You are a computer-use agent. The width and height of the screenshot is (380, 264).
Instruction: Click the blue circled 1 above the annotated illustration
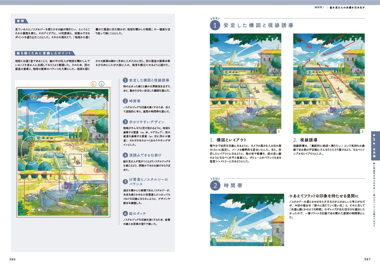[101, 84]
